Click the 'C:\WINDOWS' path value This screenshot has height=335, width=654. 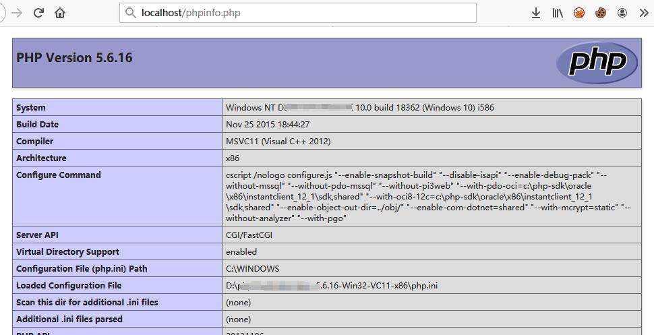(253, 269)
